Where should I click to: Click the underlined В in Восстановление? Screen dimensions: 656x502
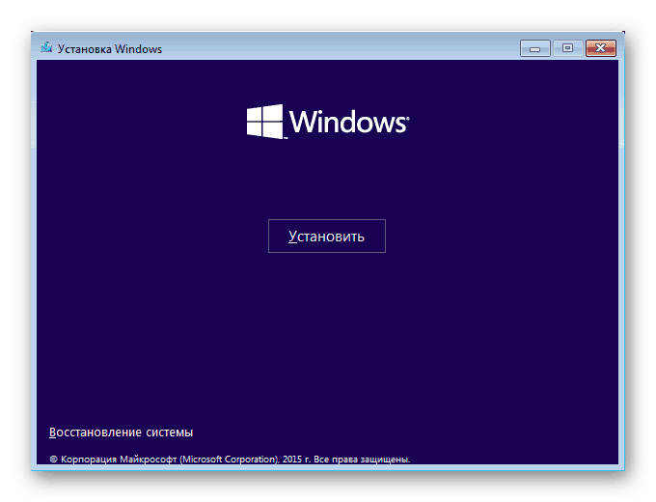pyautogui.click(x=52, y=432)
